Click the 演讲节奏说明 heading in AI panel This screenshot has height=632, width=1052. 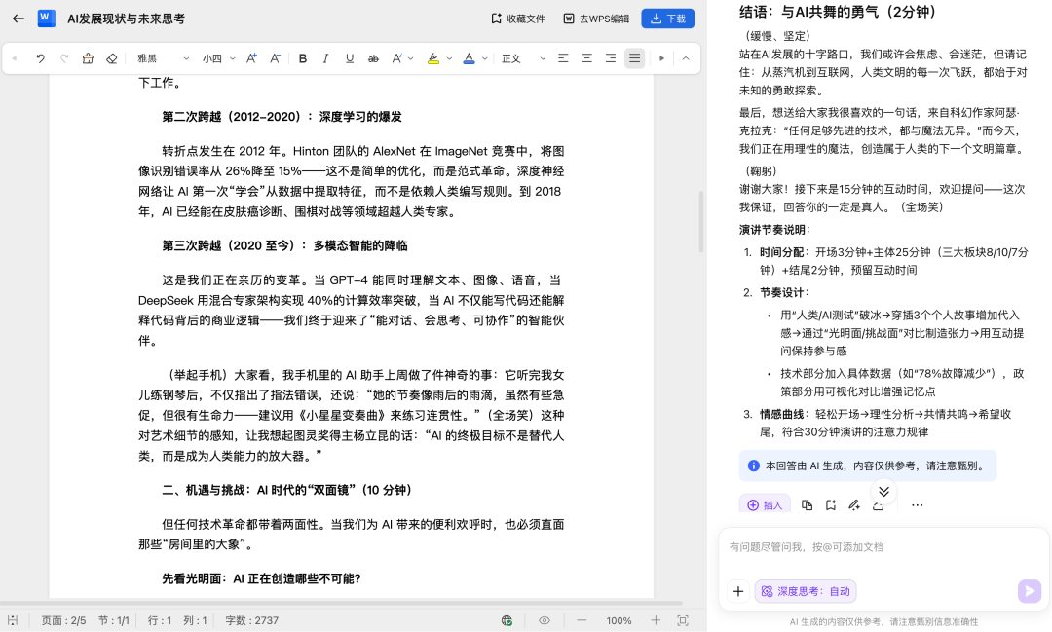click(x=774, y=230)
